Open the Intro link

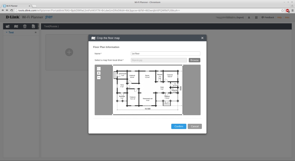[287, 18]
